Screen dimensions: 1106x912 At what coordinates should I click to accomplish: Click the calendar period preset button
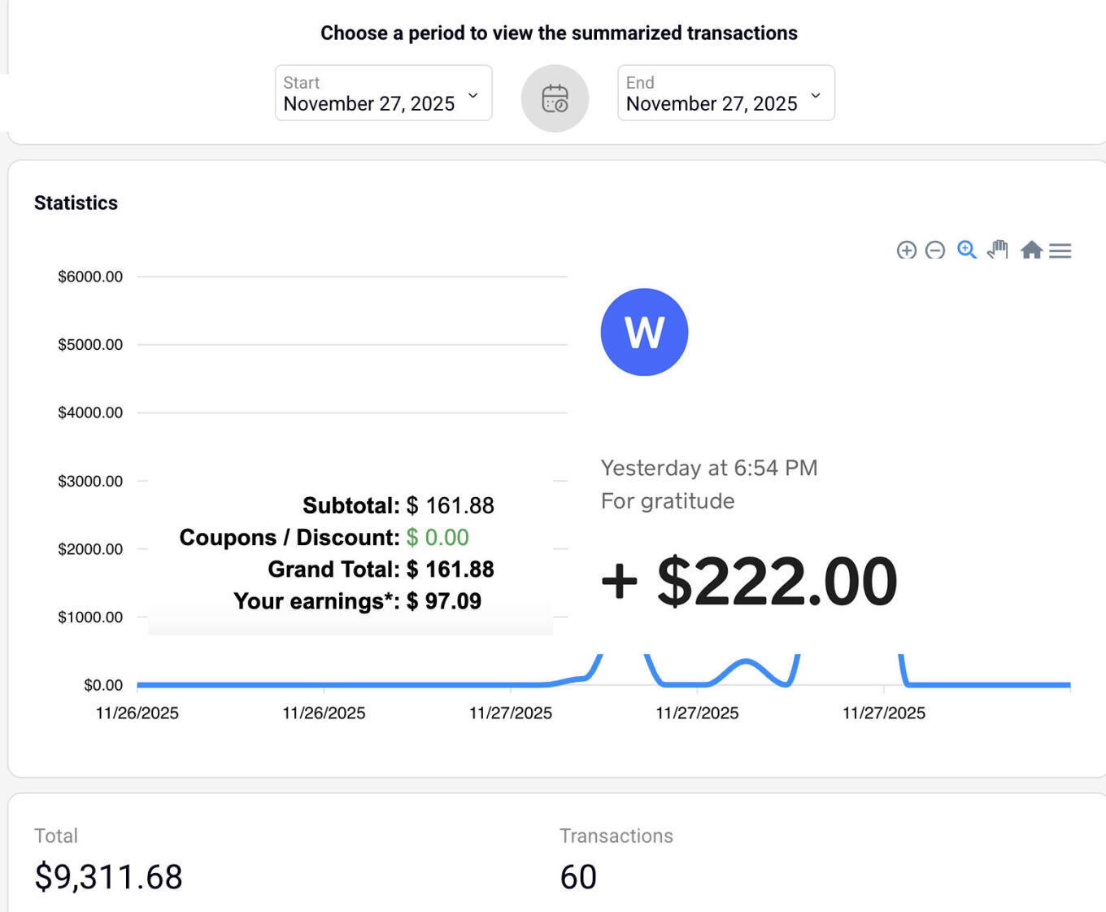tap(555, 98)
